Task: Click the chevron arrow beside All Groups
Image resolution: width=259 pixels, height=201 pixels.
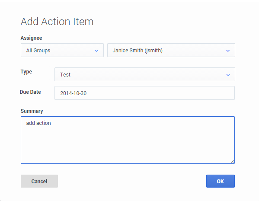Action: 96,51
